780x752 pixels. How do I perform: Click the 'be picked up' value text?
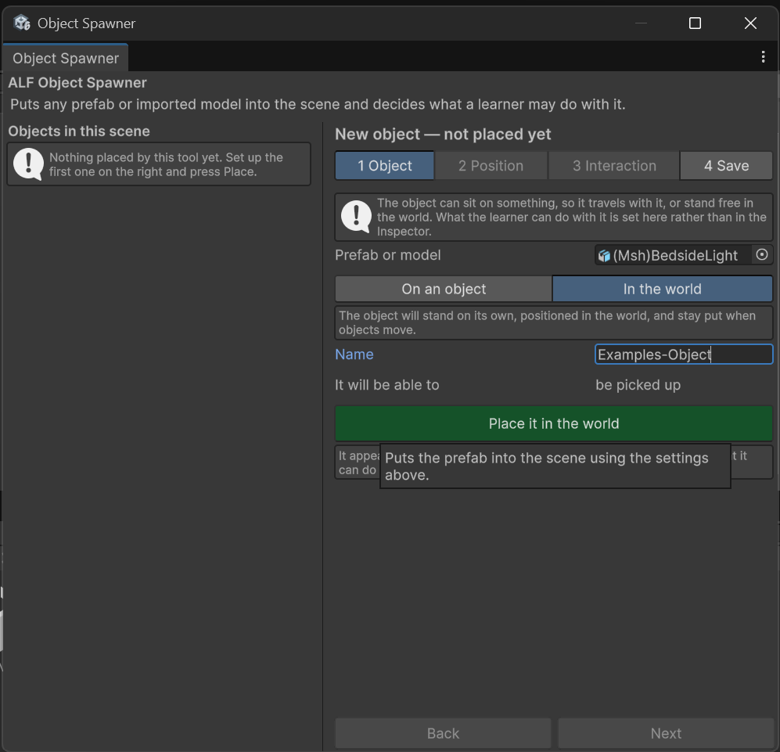638,385
